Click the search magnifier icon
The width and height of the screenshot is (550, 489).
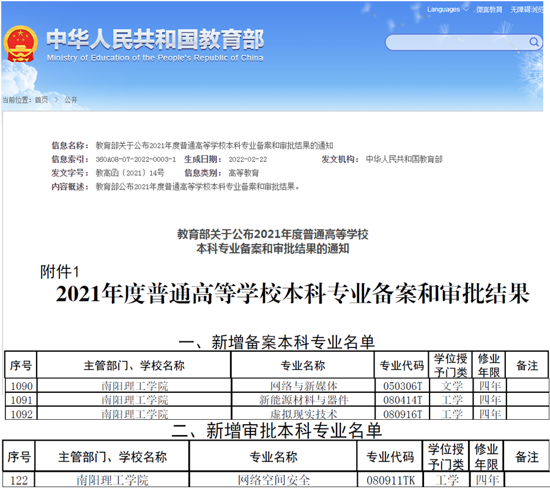pyautogui.click(x=534, y=42)
